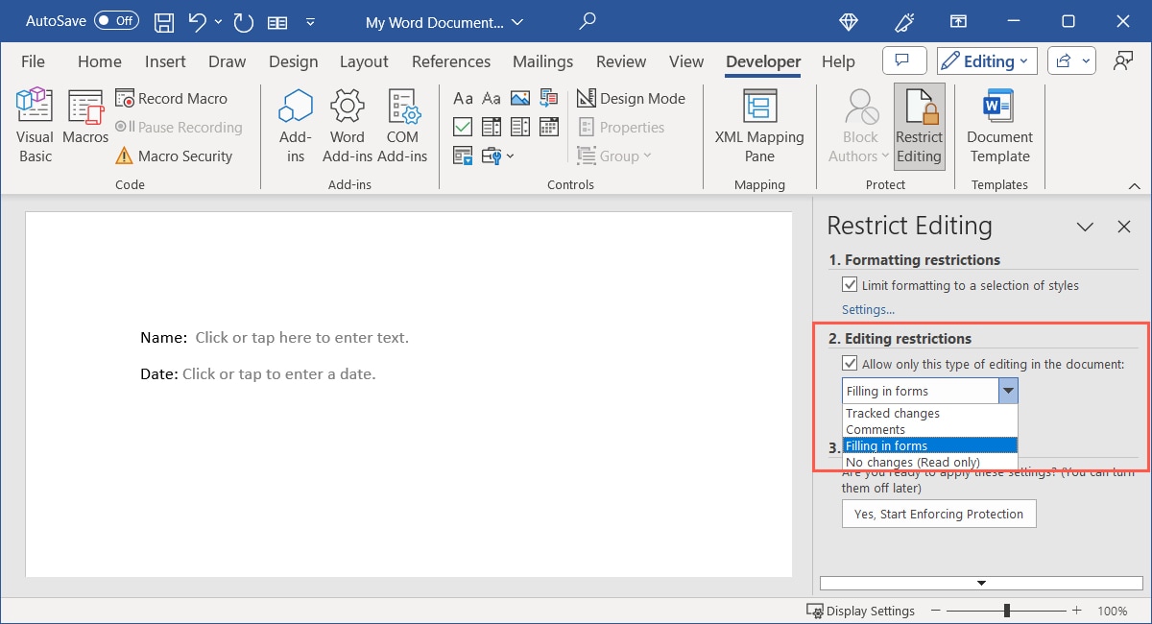Open the Review ribbon tab
This screenshot has width=1152, height=624.
(620, 60)
